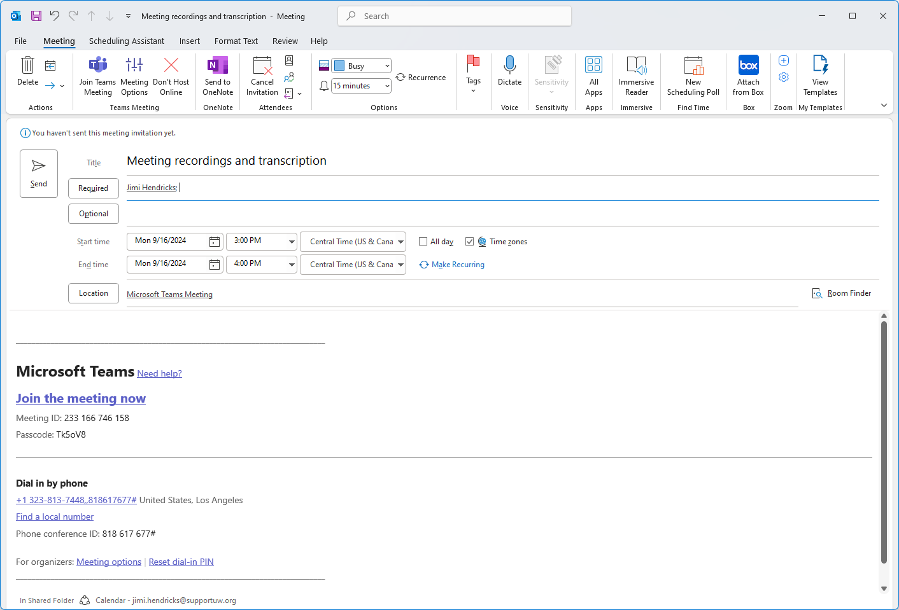
Task: Click the Delete trash can icon
Action: 27,65
